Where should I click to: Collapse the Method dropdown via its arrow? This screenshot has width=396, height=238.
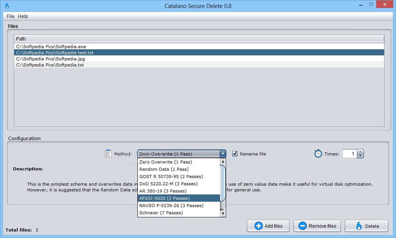(x=223, y=154)
